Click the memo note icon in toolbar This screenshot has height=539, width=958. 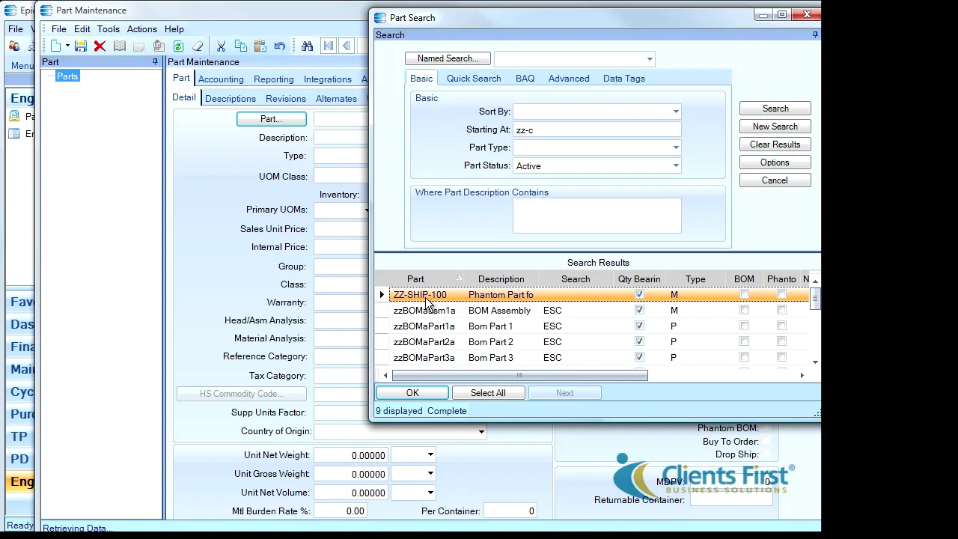tap(139, 46)
